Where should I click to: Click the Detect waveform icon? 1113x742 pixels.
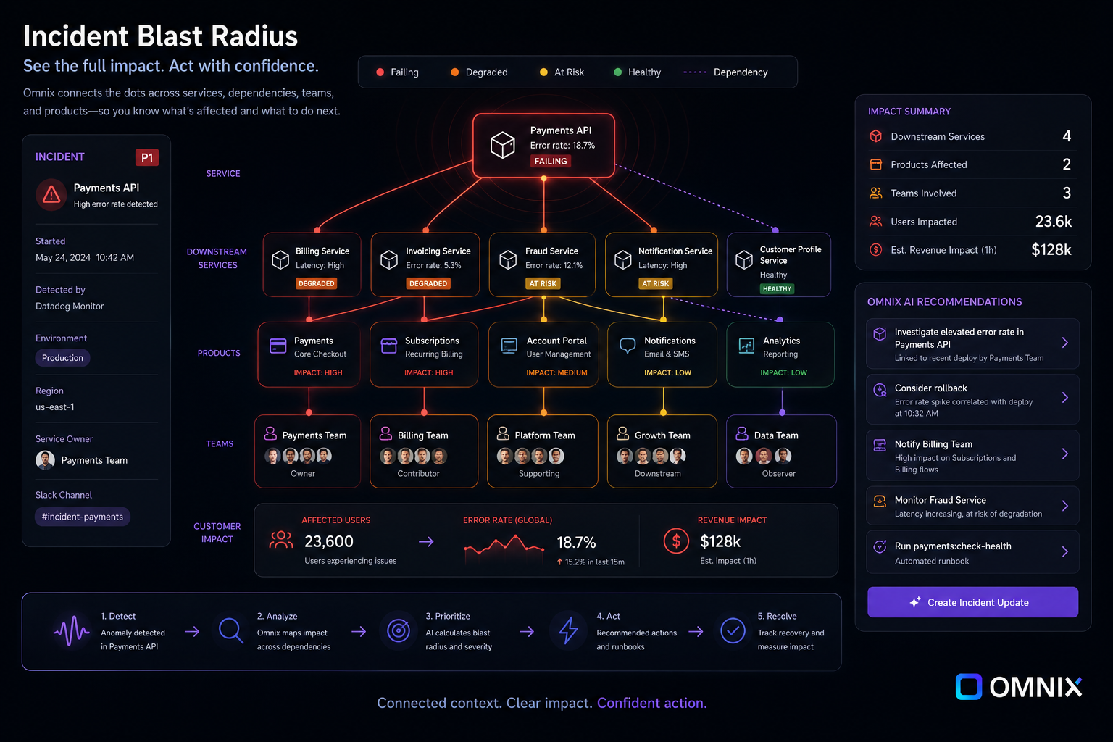(x=71, y=631)
